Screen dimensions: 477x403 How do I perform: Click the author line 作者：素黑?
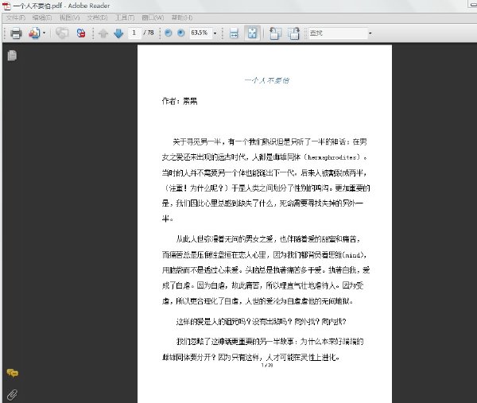(x=180, y=101)
